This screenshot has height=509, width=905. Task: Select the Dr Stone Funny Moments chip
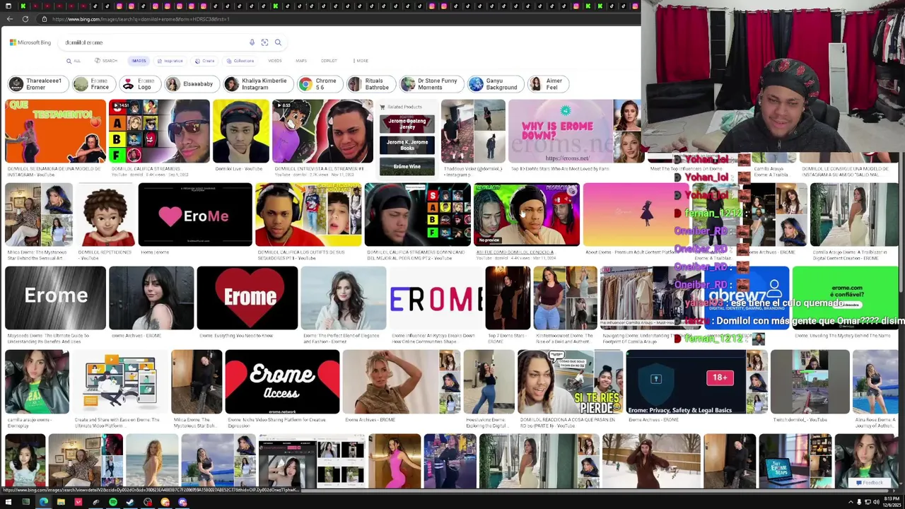(x=431, y=84)
